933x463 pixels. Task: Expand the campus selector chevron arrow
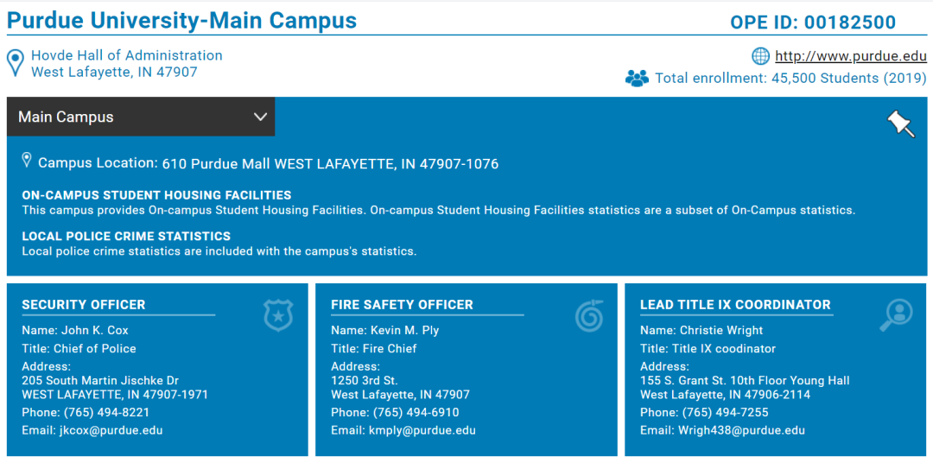(x=260, y=117)
